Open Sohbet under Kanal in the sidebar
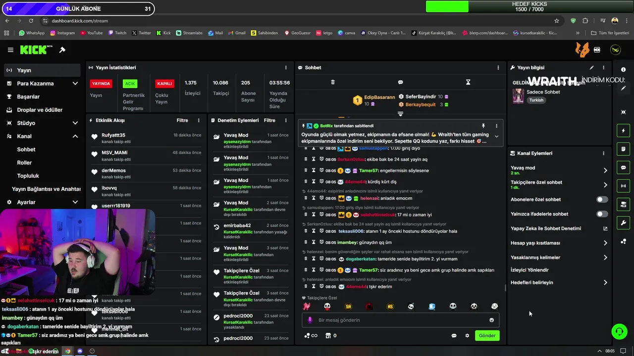Viewport: 634px width, 356px height. (26, 149)
